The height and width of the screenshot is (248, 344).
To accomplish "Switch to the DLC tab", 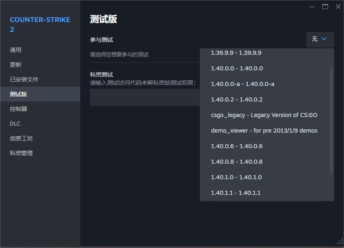I will point(15,124).
